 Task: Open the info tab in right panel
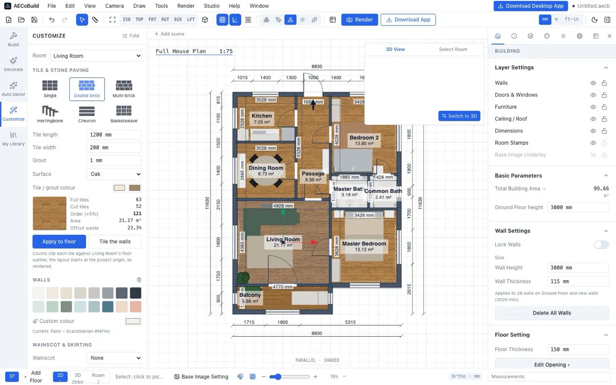click(514, 36)
